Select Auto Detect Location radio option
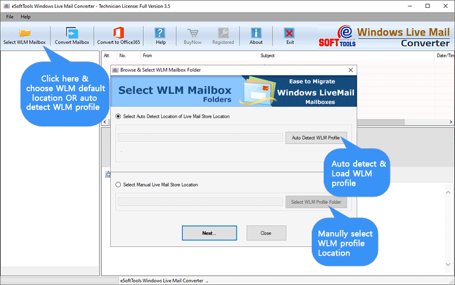The image size is (455, 285). pos(118,116)
